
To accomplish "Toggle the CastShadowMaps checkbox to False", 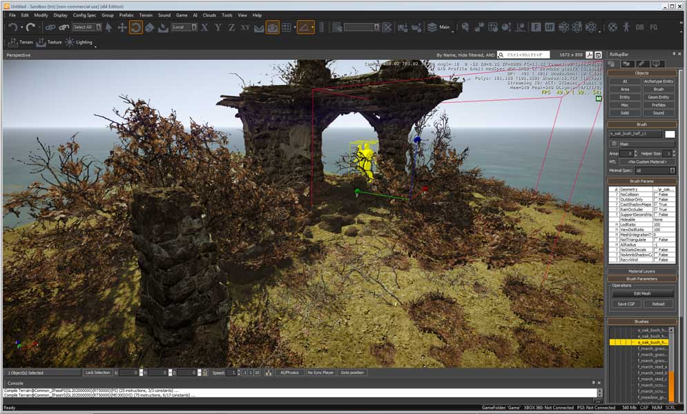I will point(657,204).
